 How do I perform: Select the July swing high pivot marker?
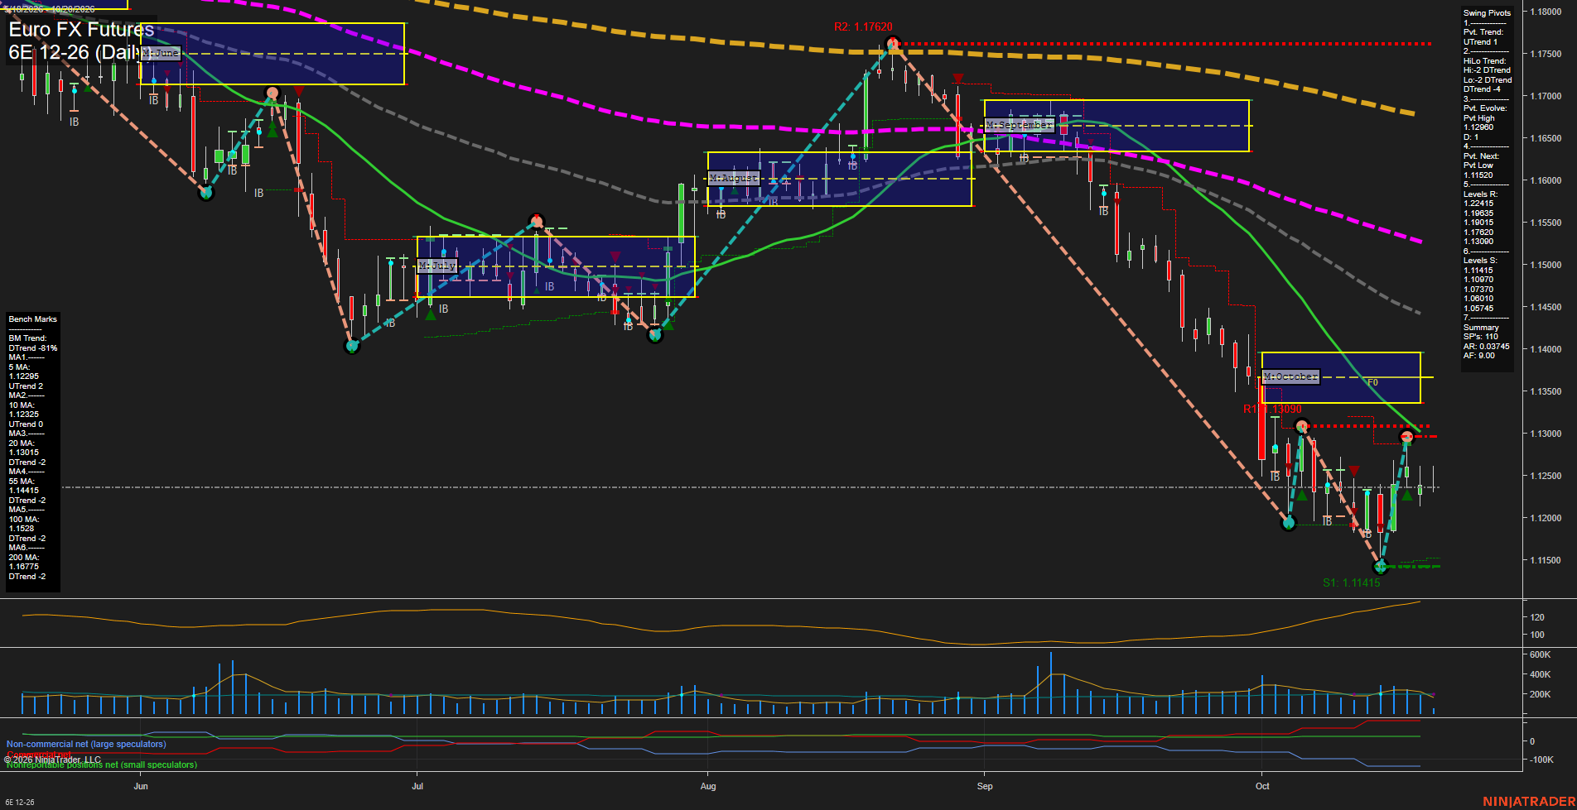pos(536,221)
